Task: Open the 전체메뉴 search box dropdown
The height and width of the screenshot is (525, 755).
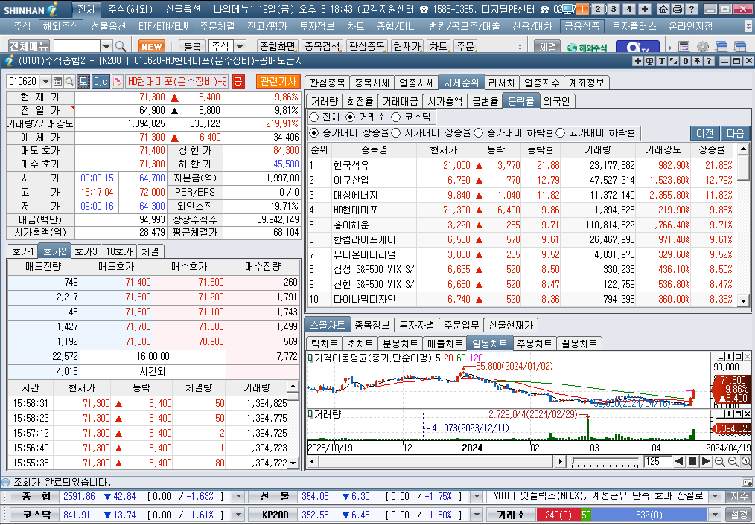Action: click(106, 46)
